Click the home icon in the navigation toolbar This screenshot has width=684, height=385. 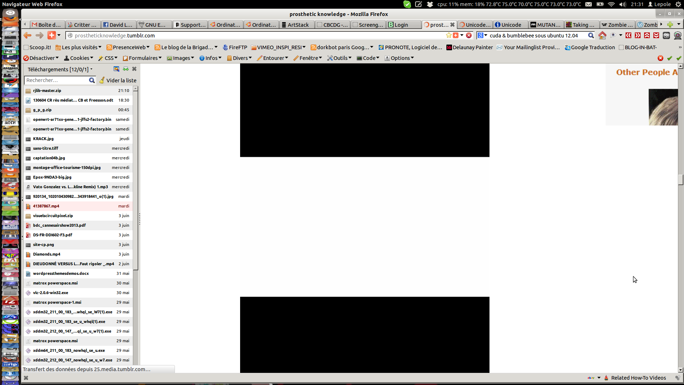click(x=602, y=35)
